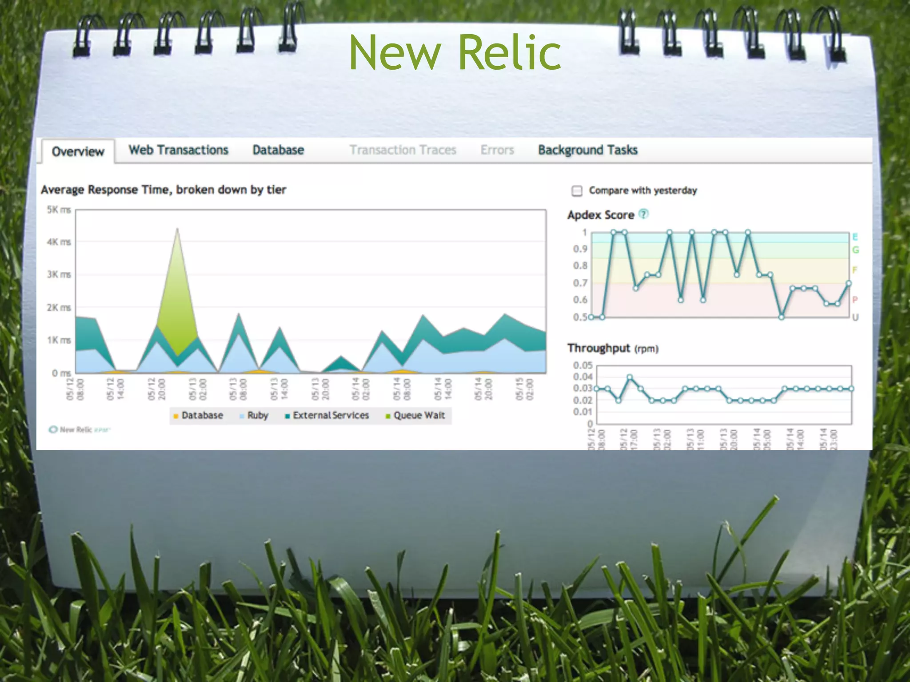
Task: Click the last Apdex Score data point
Action: click(x=848, y=283)
